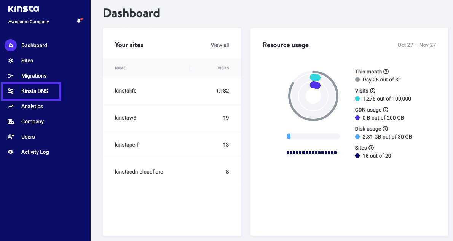This screenshot has height=241, width=453.
Task: Click the Disk usage help icon
Action: click(386, 129)
